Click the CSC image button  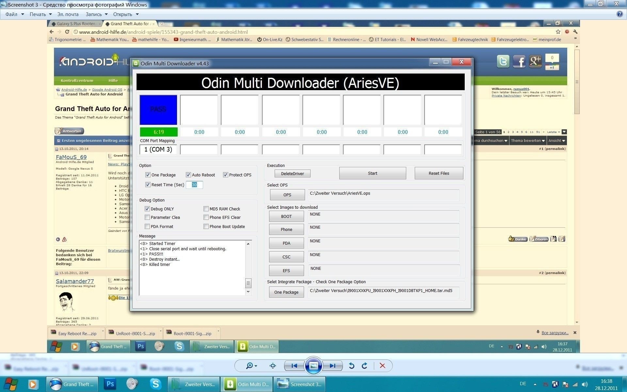286,257
